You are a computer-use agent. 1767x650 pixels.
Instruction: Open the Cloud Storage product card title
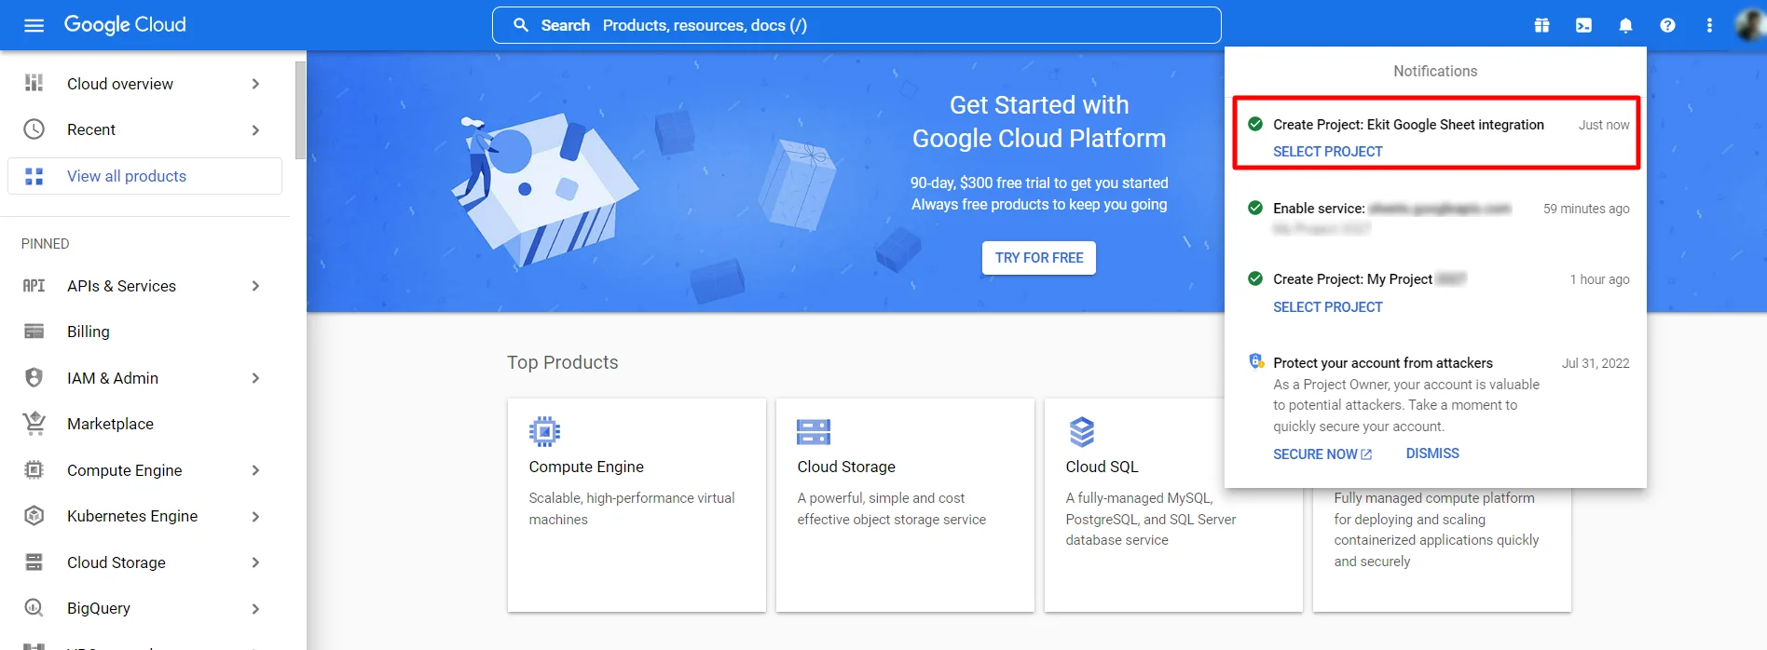pyautogui.click(x=846, y=467)
